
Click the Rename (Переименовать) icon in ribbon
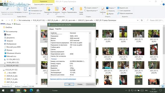coord(72,9)
